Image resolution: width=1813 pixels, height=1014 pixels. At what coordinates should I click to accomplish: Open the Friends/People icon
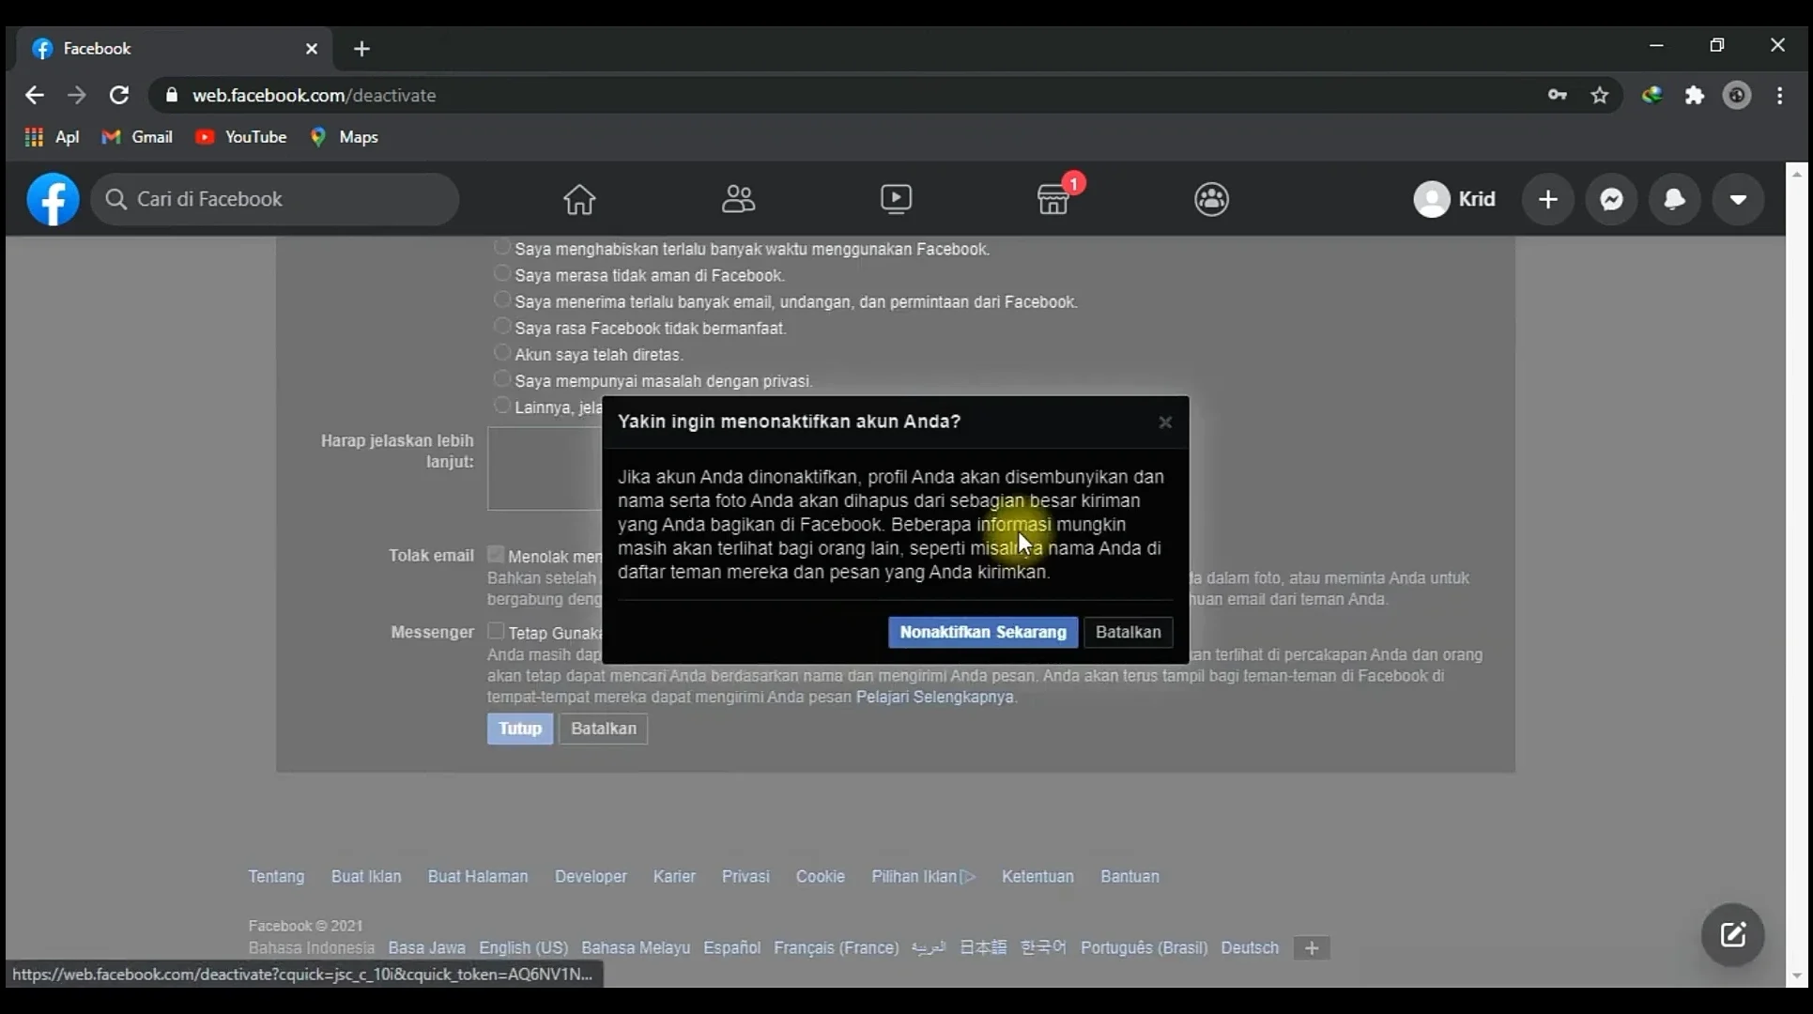(x=737, y=198)
